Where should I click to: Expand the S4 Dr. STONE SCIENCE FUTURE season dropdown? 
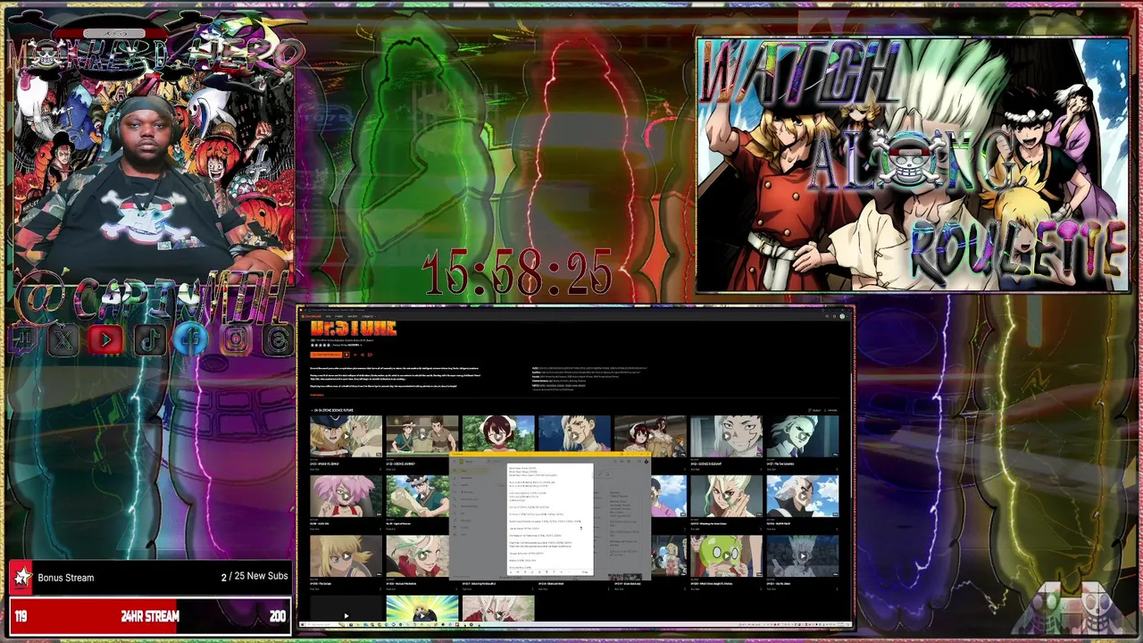tap(332, 410)
